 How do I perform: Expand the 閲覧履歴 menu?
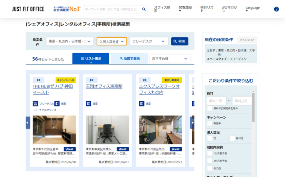point(185,9)
